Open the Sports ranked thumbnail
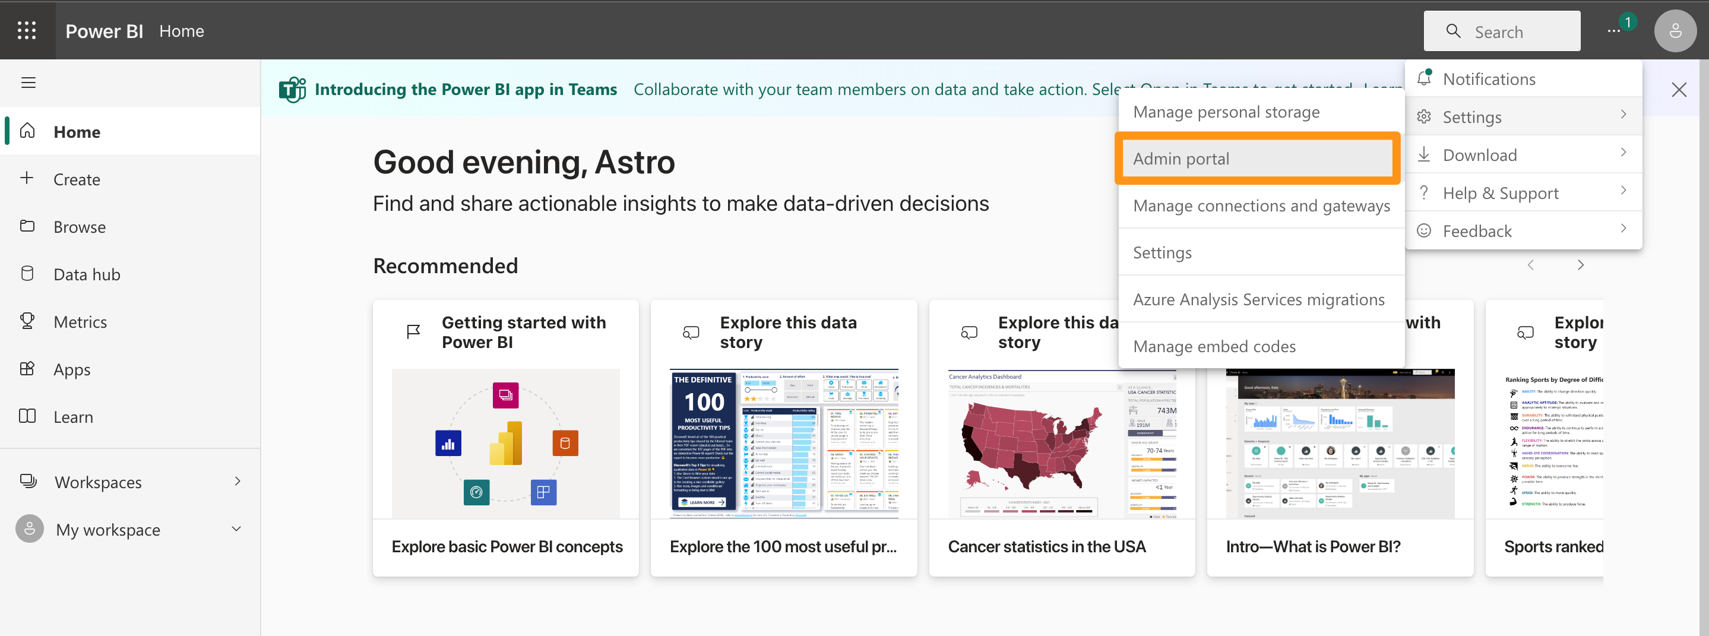1709x636 pixels. (1554, 443)
